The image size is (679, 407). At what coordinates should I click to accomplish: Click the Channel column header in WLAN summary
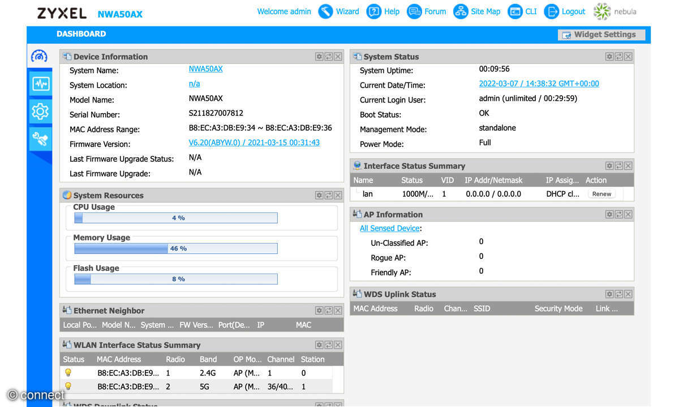(x=281, y=360)
